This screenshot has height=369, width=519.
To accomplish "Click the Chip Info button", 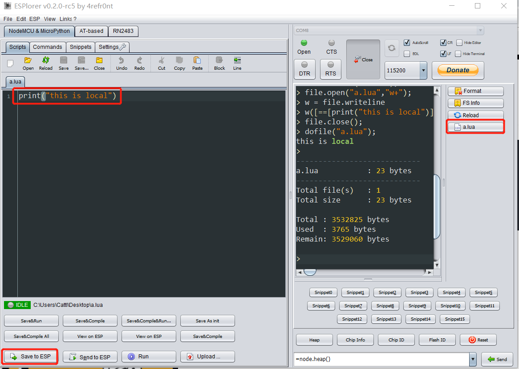I will point(356,340).
